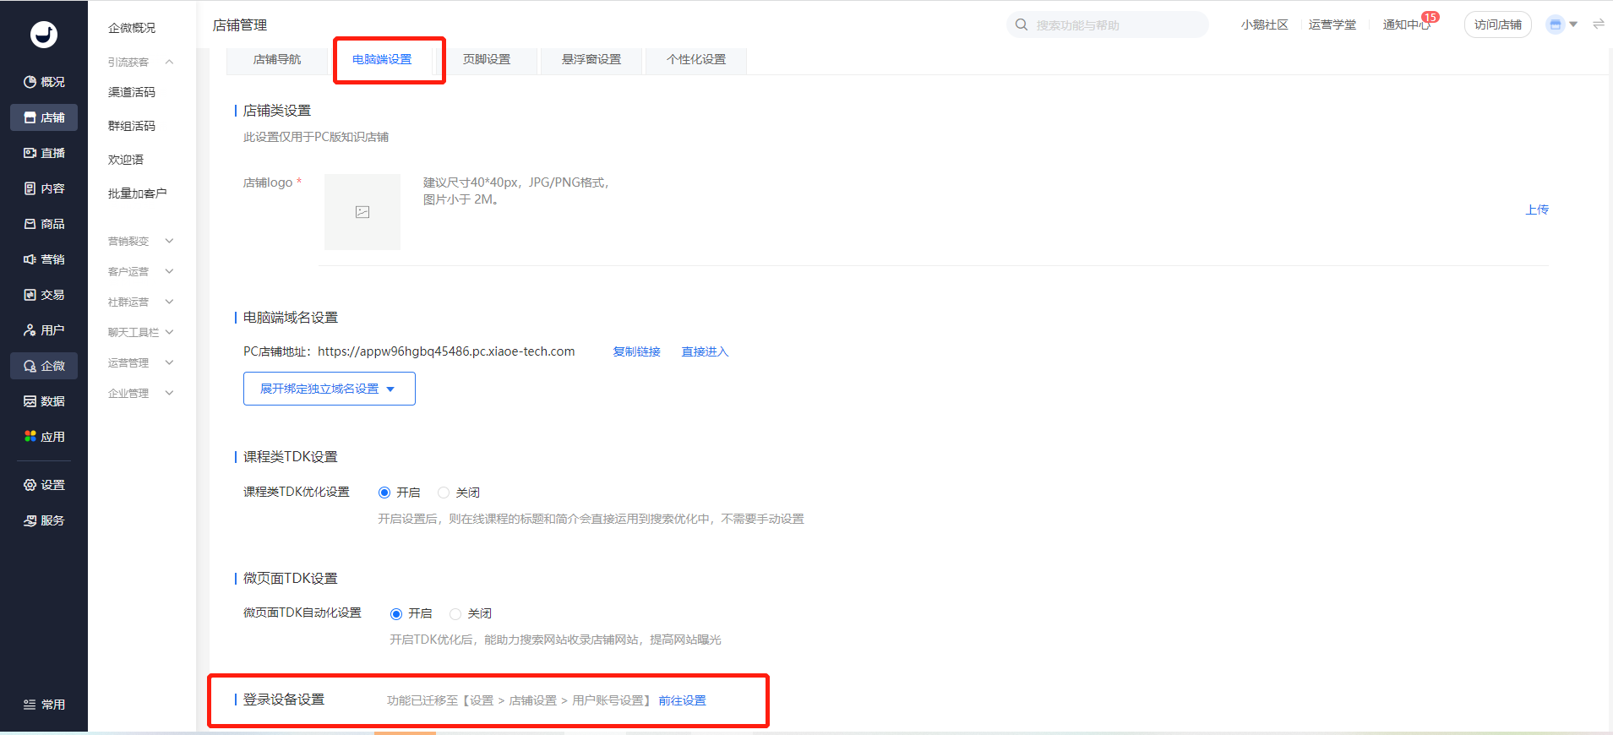Select 营销 marketing in the dark sidebar
The width and height of the screenshot is (1613, 735).
point(44,259)
